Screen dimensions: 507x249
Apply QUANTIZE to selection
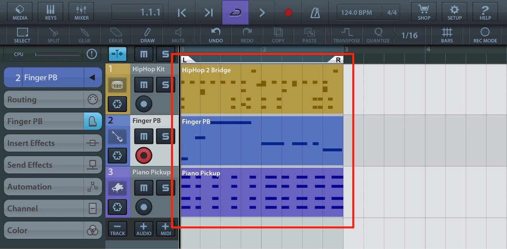(x=378, y=35)
